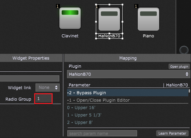The width and height of the screenshot is (191, 138).
Task: Click radio group badge on Clavinet widget
Action: [x=58, y=6]
